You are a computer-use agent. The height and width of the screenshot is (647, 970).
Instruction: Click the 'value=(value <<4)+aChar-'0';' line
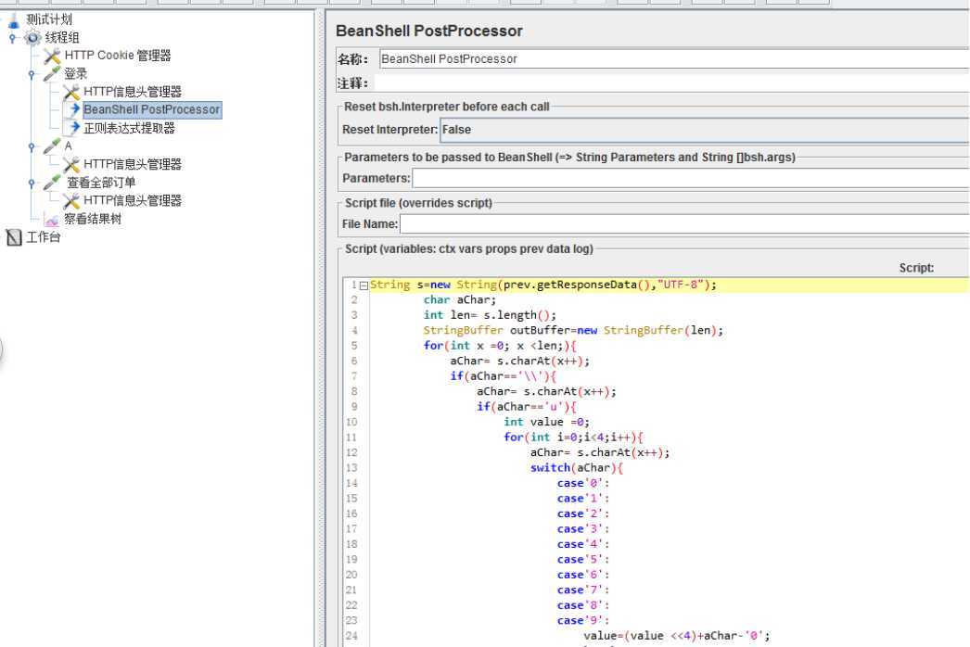coord(676,636)
